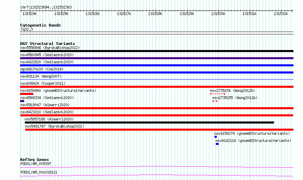Select nsv6422820 (Sedlazeck2020) variant label
Screen dimensions: 303x180
click(47, 62)
